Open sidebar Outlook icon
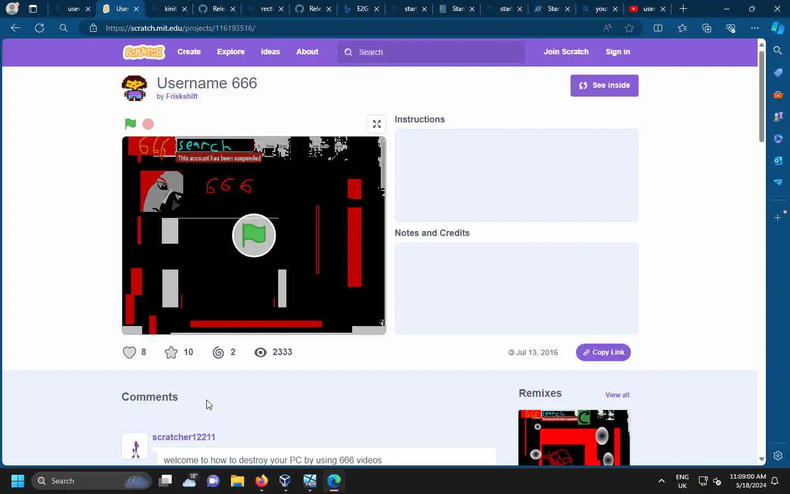The height and width of the screenshot is (494, 790). tap(777, 160)
